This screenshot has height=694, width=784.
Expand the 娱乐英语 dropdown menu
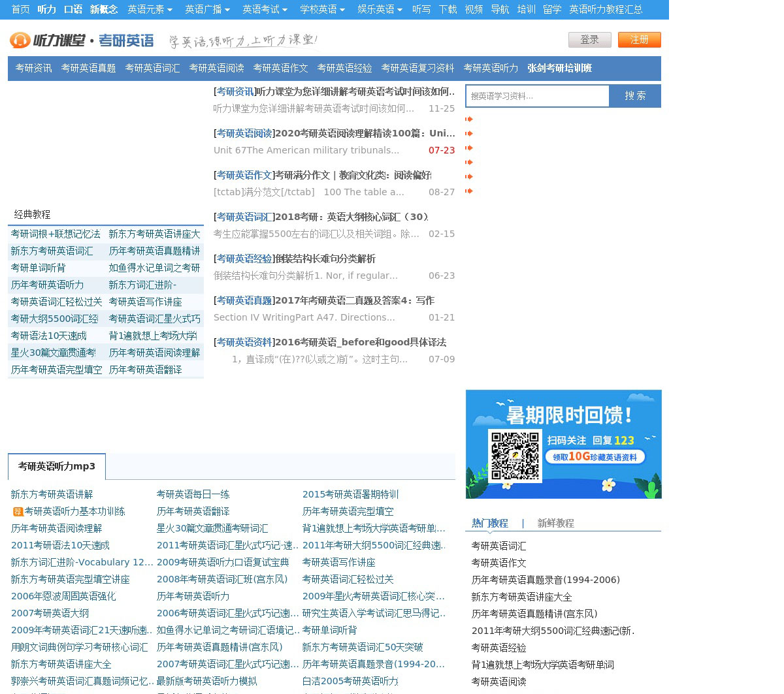point(380,9)
